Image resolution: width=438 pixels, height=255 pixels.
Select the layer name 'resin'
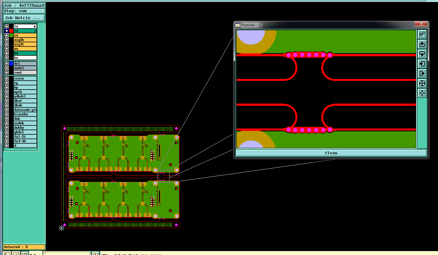coord(25,78)
